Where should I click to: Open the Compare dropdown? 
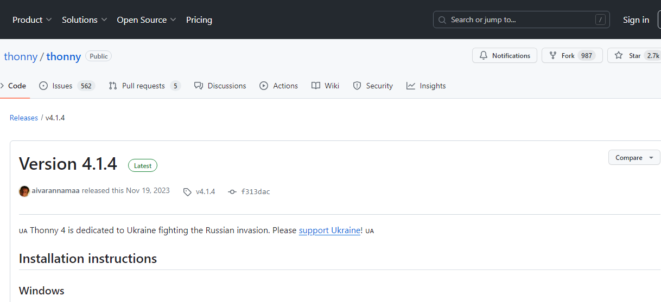pos(634,158)
